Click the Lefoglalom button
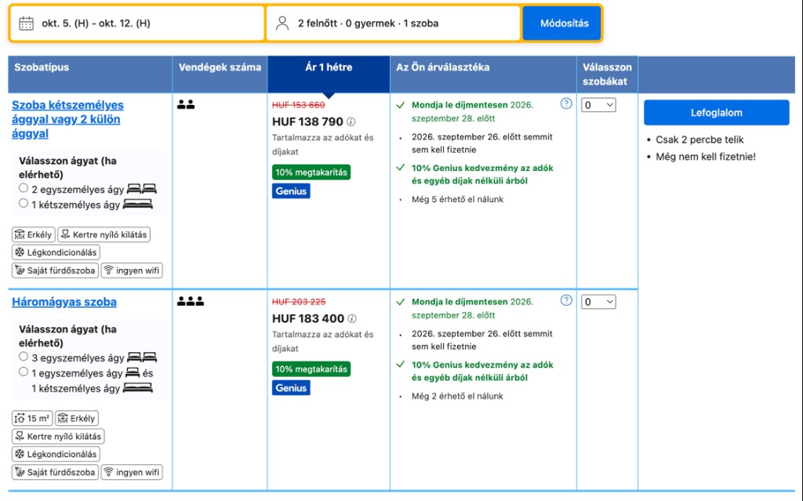The image size is (803, 501). [716, 113]
